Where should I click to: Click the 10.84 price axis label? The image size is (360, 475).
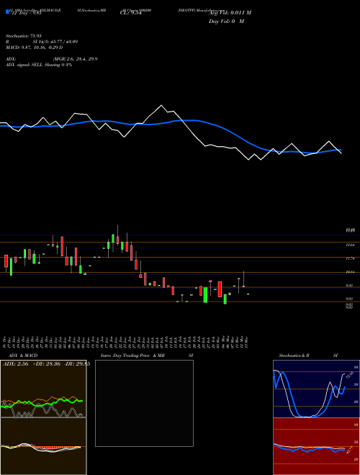[x=351, y=272]
